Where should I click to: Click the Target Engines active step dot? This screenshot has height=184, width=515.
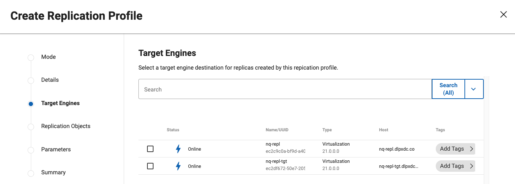point(31,104)
